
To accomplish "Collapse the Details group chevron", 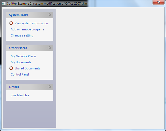I will 49,87.
